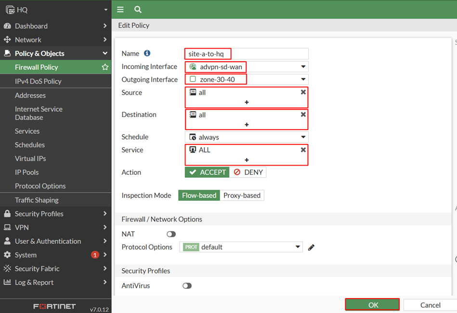The image size is (457, 313).
Task: Click the Name input field
Action: coord(247,54)
